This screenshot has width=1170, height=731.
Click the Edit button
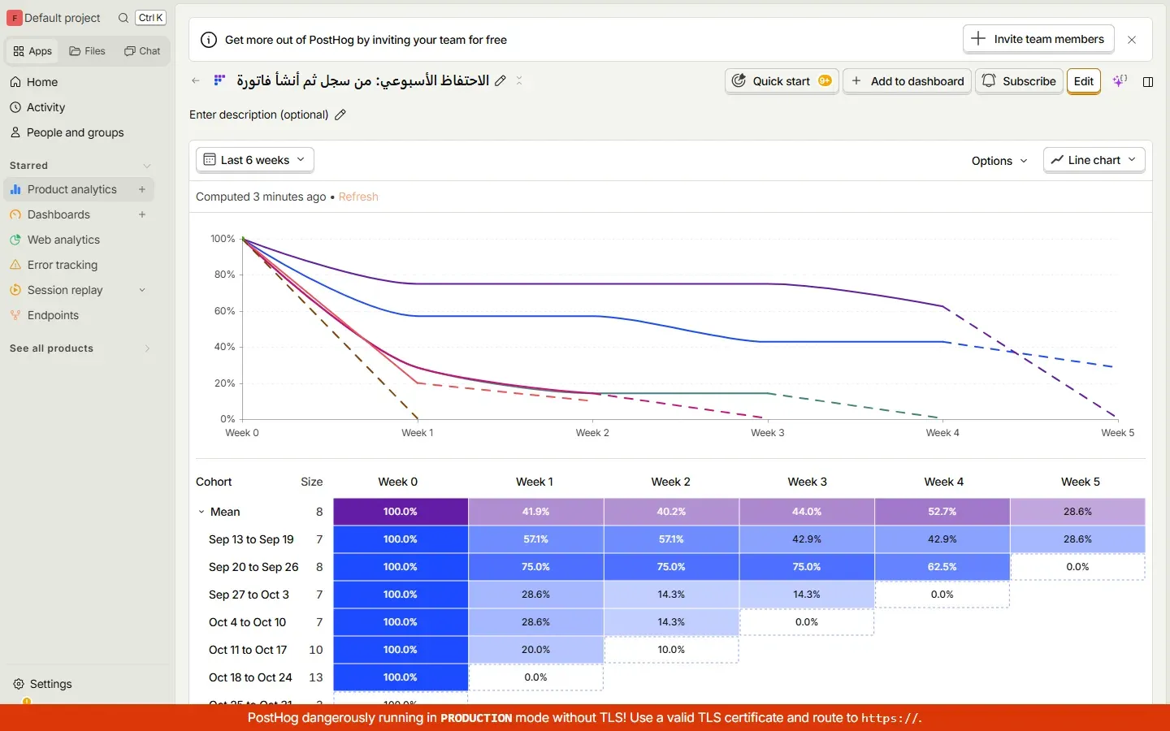tap(1084, 81)
